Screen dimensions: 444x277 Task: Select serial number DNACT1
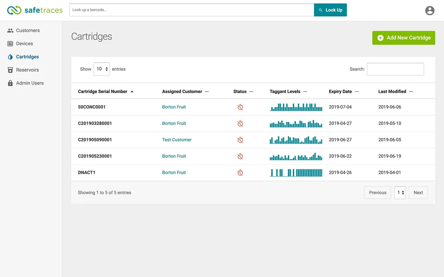pos(87,172)
